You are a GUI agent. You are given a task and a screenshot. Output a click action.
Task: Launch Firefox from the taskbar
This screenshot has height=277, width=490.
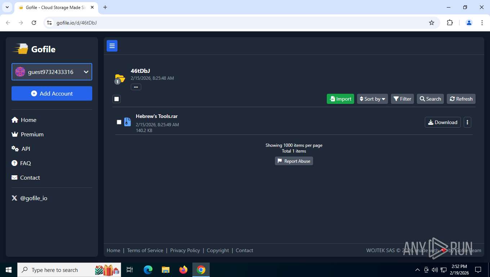[x=183, y=270]
